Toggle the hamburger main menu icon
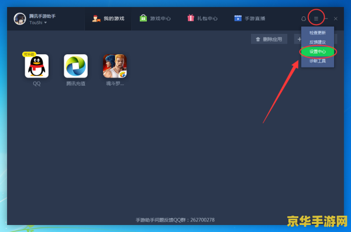351x232 pixels. (x=316, y=19)
